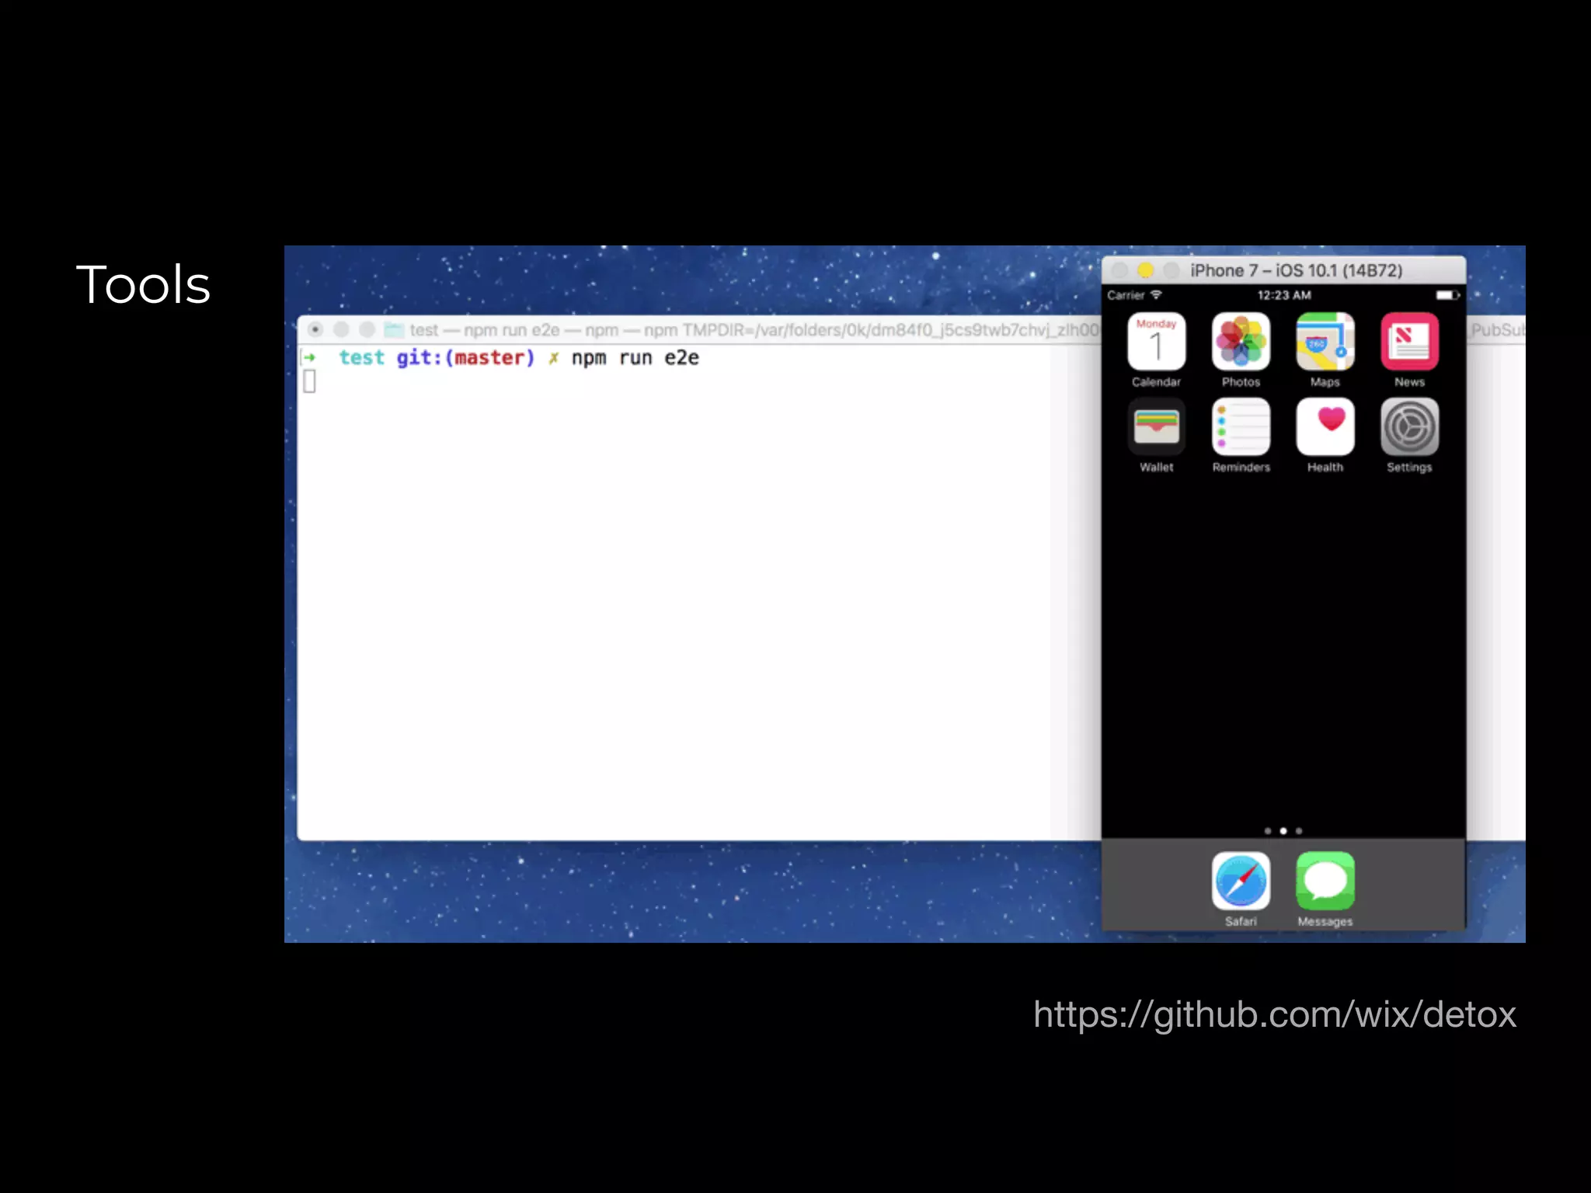Open Messages from the dock

(x=1325, y=881)
